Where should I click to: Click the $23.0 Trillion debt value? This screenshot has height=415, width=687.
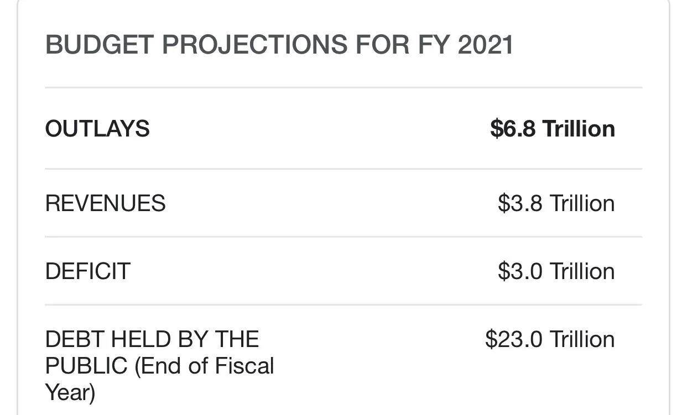550,339
